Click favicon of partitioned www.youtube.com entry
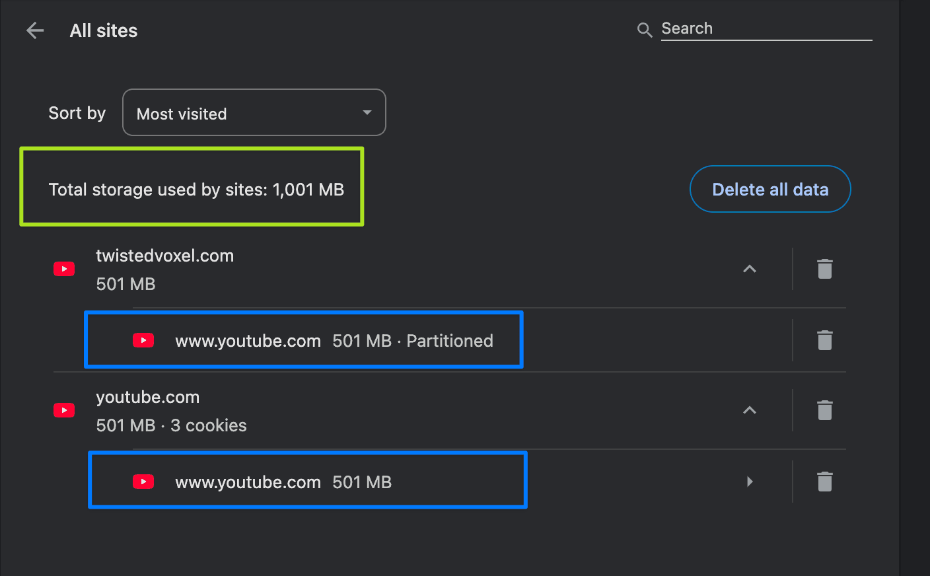The image size is (930, 576). (x=143, y=340)
